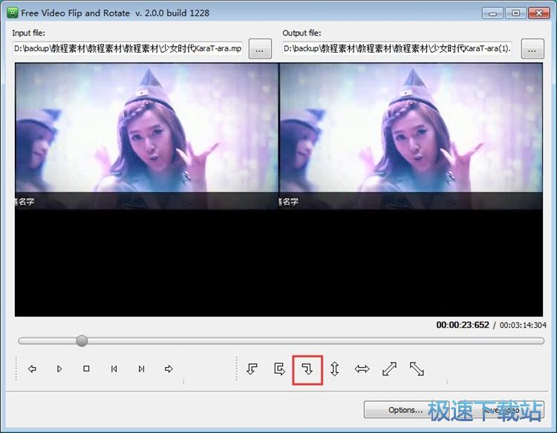
Task: Click the diagonal arrow pointing upper-right
Action: [389, 368]
